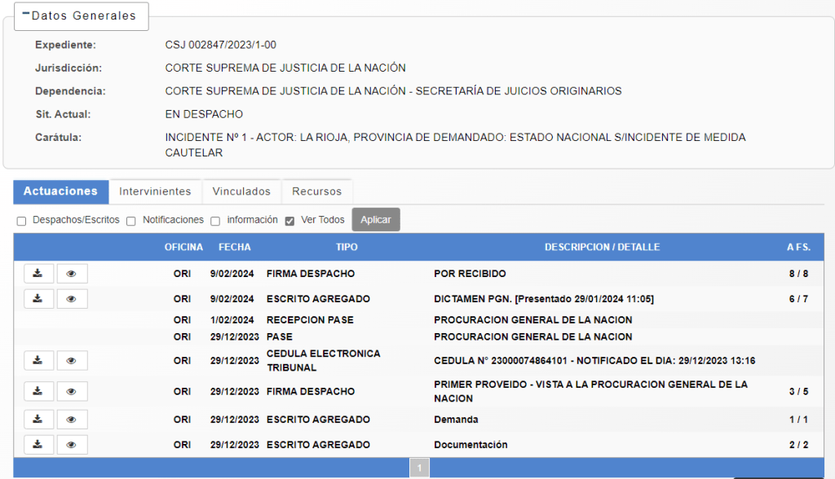
Task: Click the date 1/02/2024
Action: pyautogui.click(x=232, y=320)
